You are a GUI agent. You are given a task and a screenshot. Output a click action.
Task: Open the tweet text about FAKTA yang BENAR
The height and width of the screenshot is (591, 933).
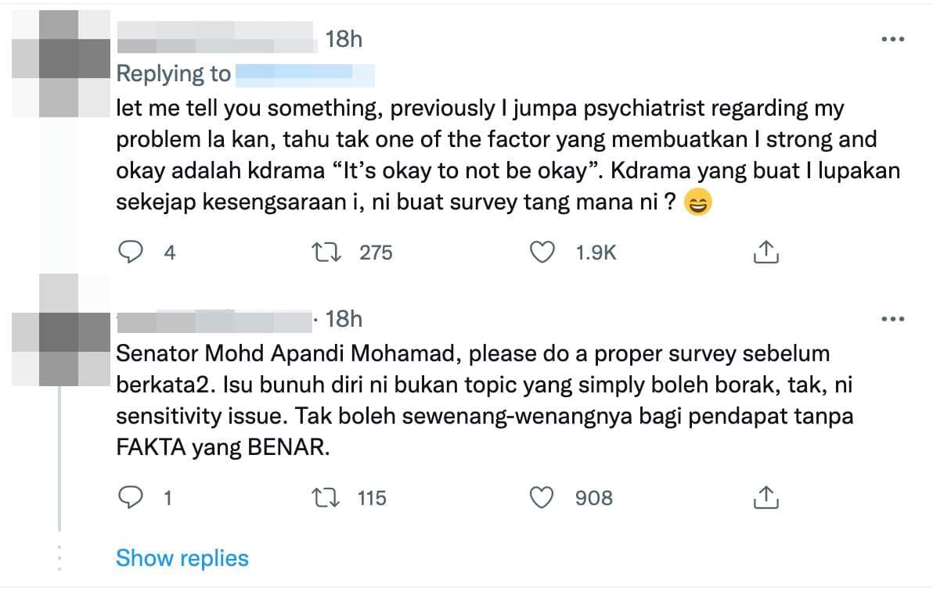coord(485,400)
